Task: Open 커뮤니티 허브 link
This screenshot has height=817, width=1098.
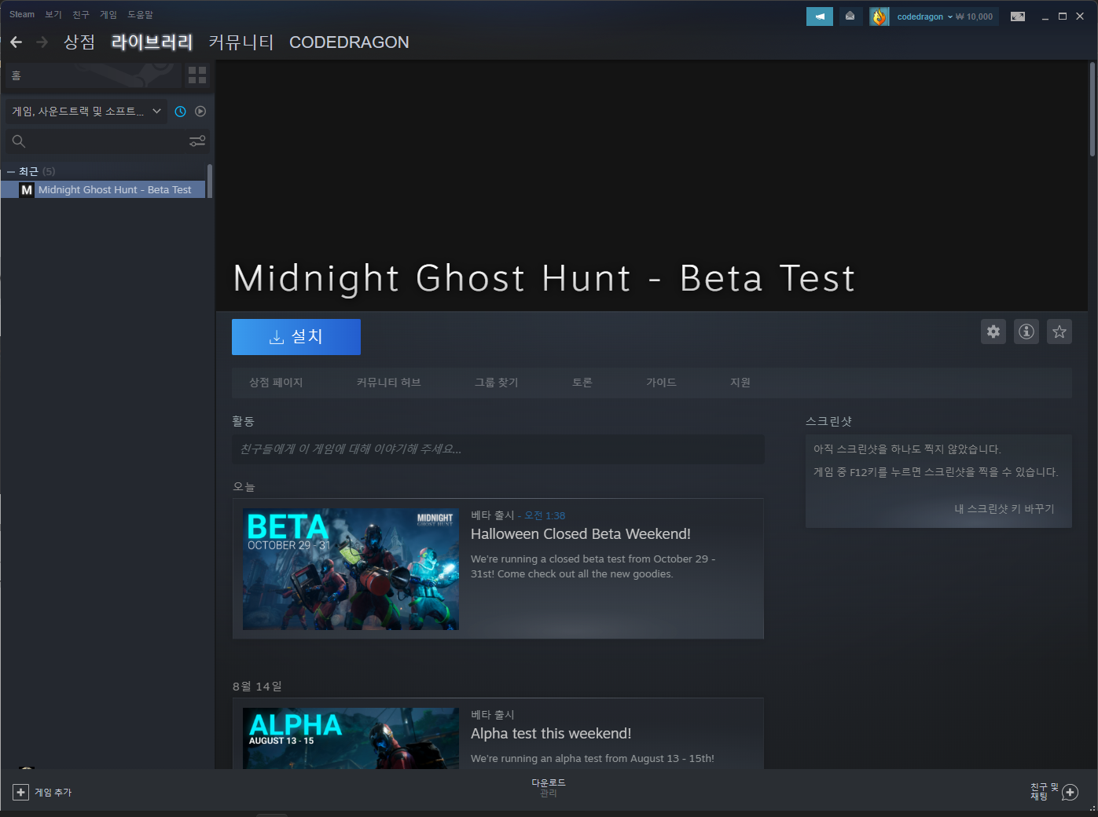Action: (x=389, y=383)
